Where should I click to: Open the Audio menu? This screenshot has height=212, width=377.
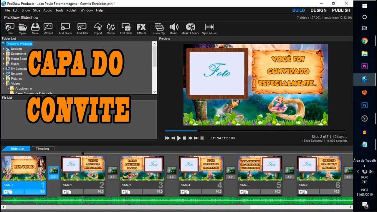48,10
